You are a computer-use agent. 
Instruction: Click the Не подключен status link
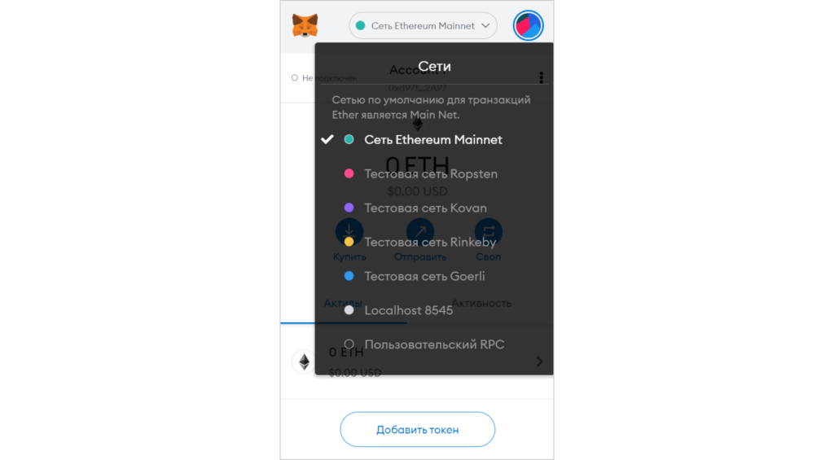click(324, 77)
